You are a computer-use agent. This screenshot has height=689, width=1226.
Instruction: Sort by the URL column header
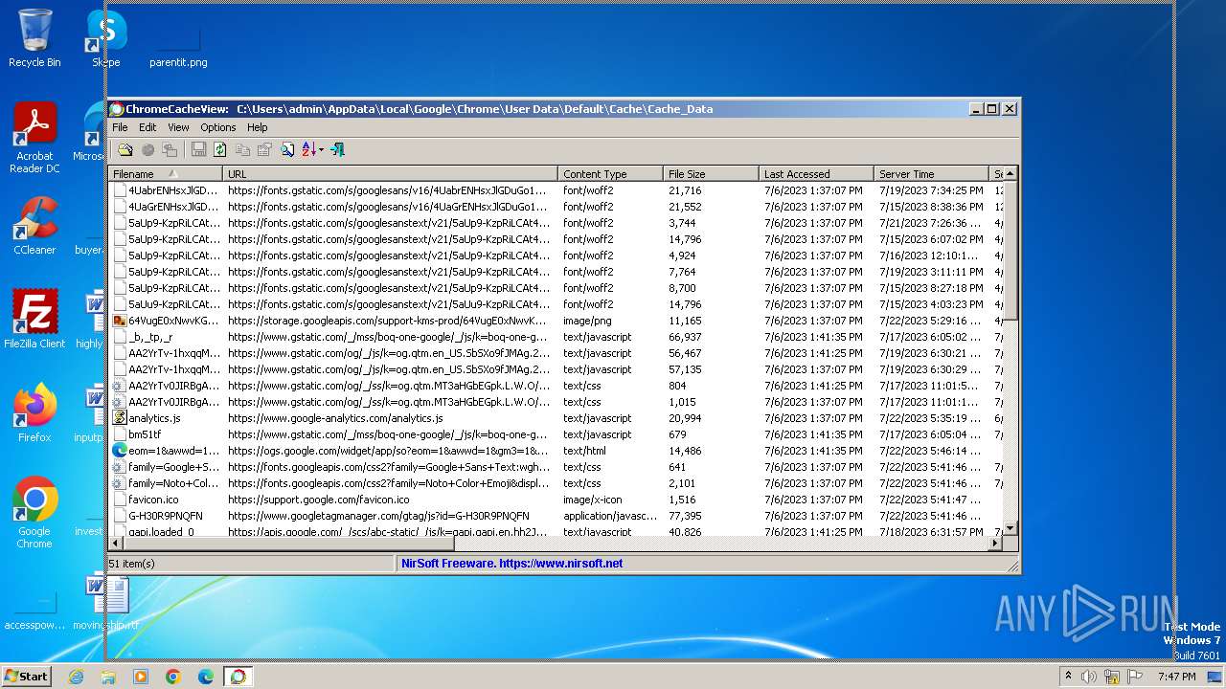point(391,174)
